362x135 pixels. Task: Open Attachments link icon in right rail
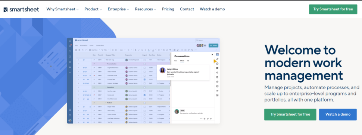coord(217,59)
